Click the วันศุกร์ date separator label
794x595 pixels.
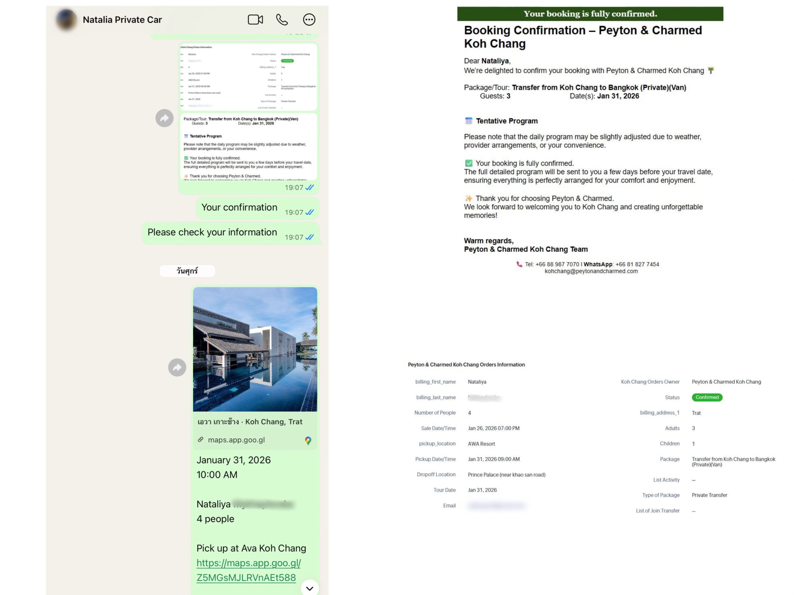(187, 271)
